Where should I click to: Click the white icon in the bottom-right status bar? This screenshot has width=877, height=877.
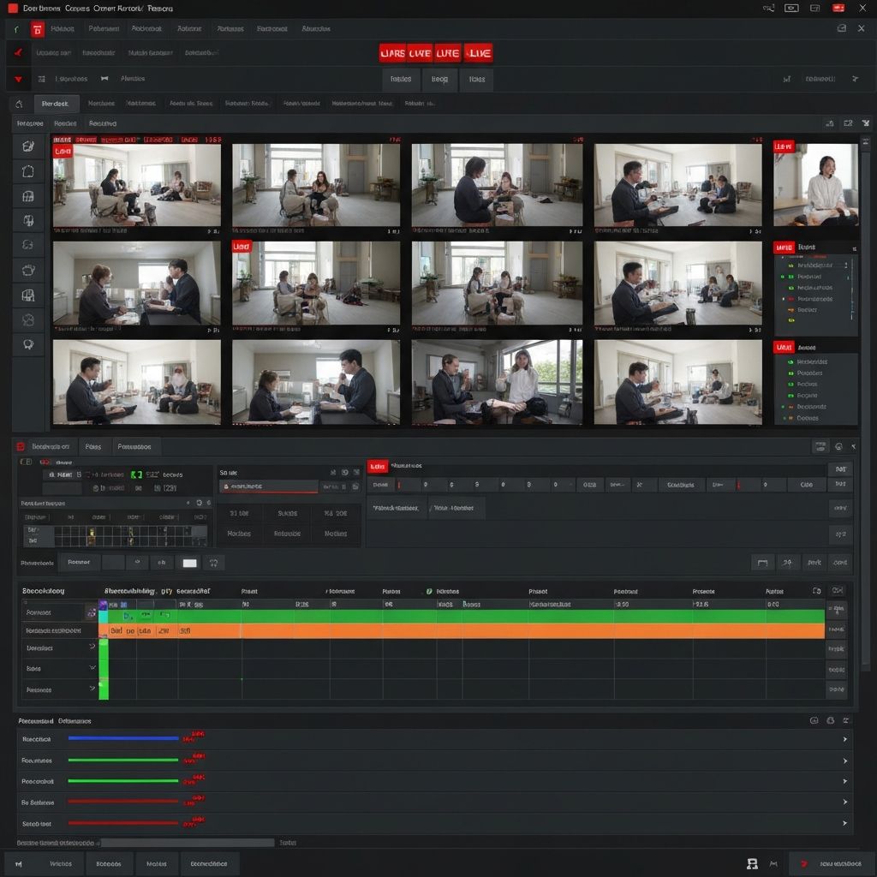point(752,863)
